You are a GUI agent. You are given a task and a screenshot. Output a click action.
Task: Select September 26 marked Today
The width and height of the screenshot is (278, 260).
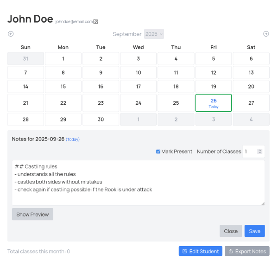214,103
